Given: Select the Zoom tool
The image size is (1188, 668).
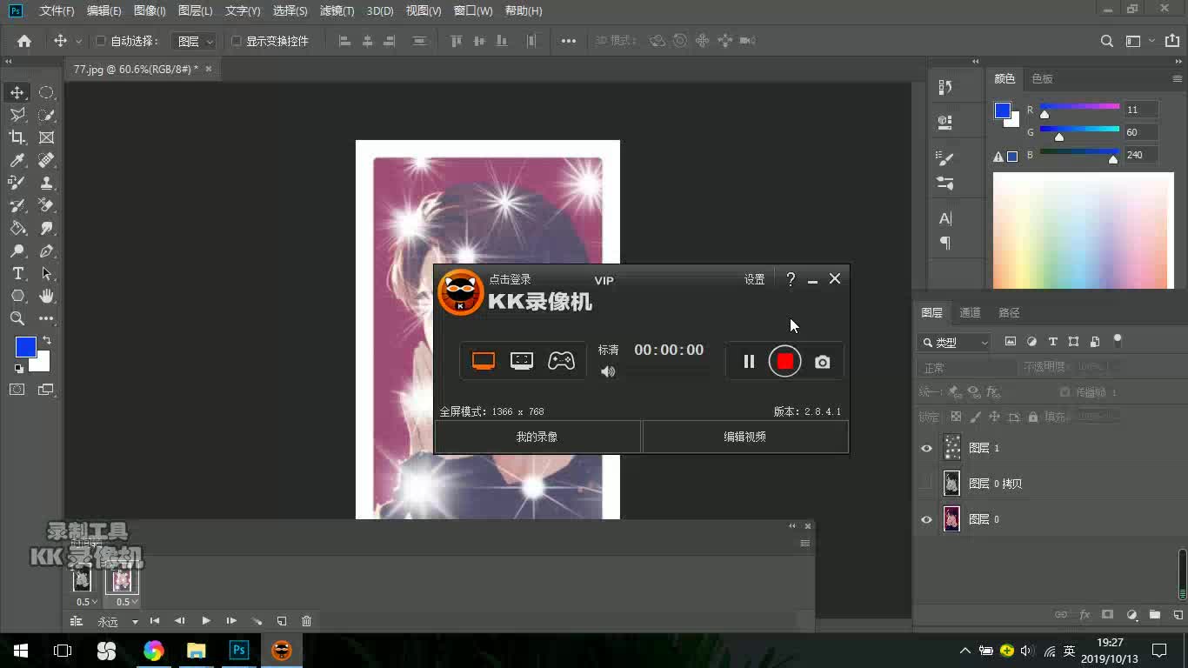Looking at the screenshot, I should point(16,318).
